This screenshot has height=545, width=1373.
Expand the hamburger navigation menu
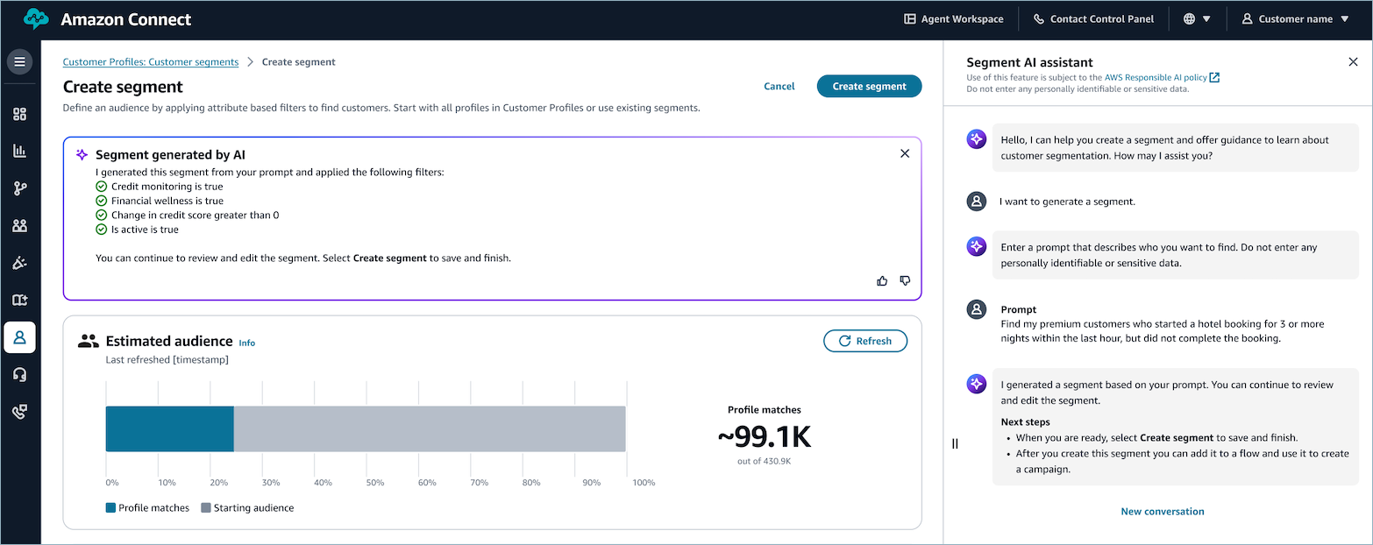click(19, 61)
